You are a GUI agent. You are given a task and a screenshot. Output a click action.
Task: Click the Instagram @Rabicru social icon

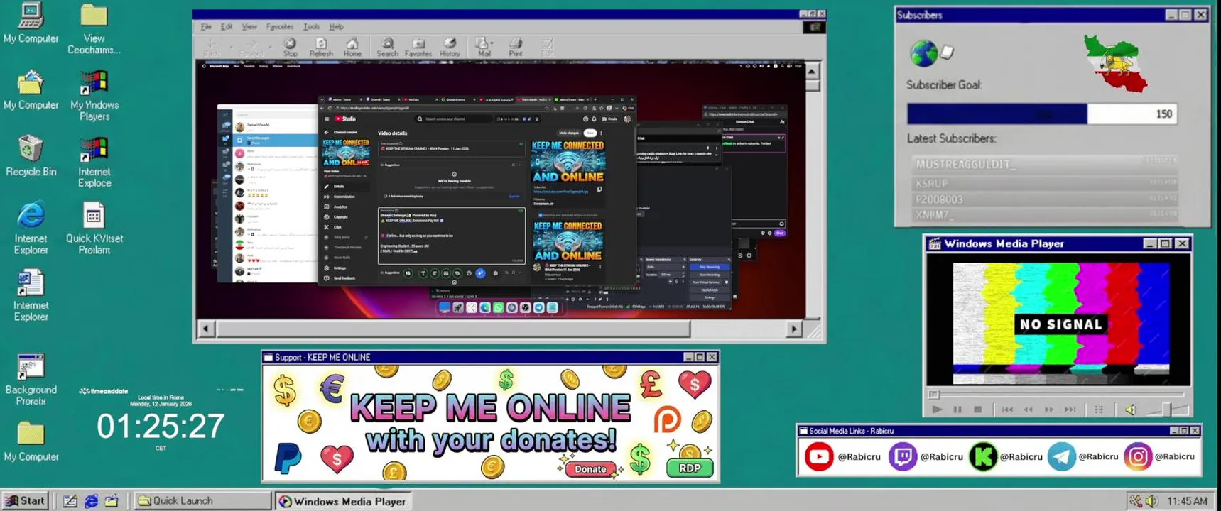click(x=1137, y=456)
